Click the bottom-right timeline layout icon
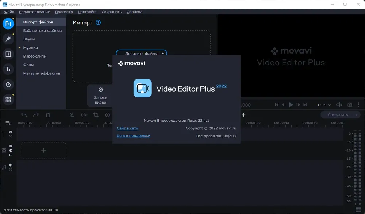 pyautogui.click(x=358, y=210)
